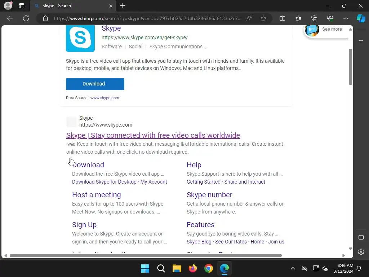Click the Edge taskbar icon
Screen dimensions: 369x277
224,268
